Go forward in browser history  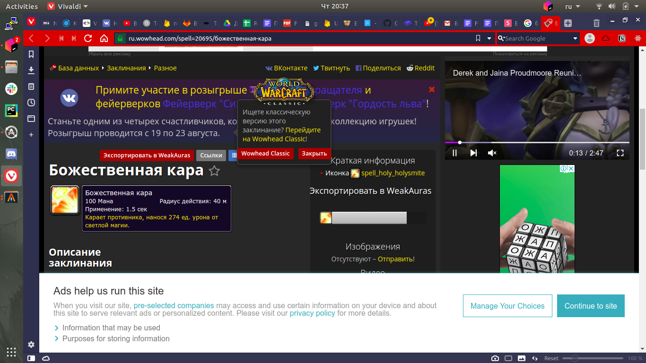point(47,38)
